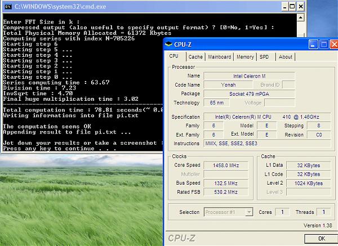Click 'Total Physical Memory Allocated' line
This screenshot has height=246, width=338.
(87, 33)
